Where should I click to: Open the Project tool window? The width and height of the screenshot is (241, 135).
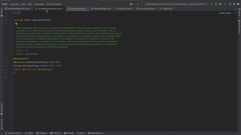tap(2, 12)
